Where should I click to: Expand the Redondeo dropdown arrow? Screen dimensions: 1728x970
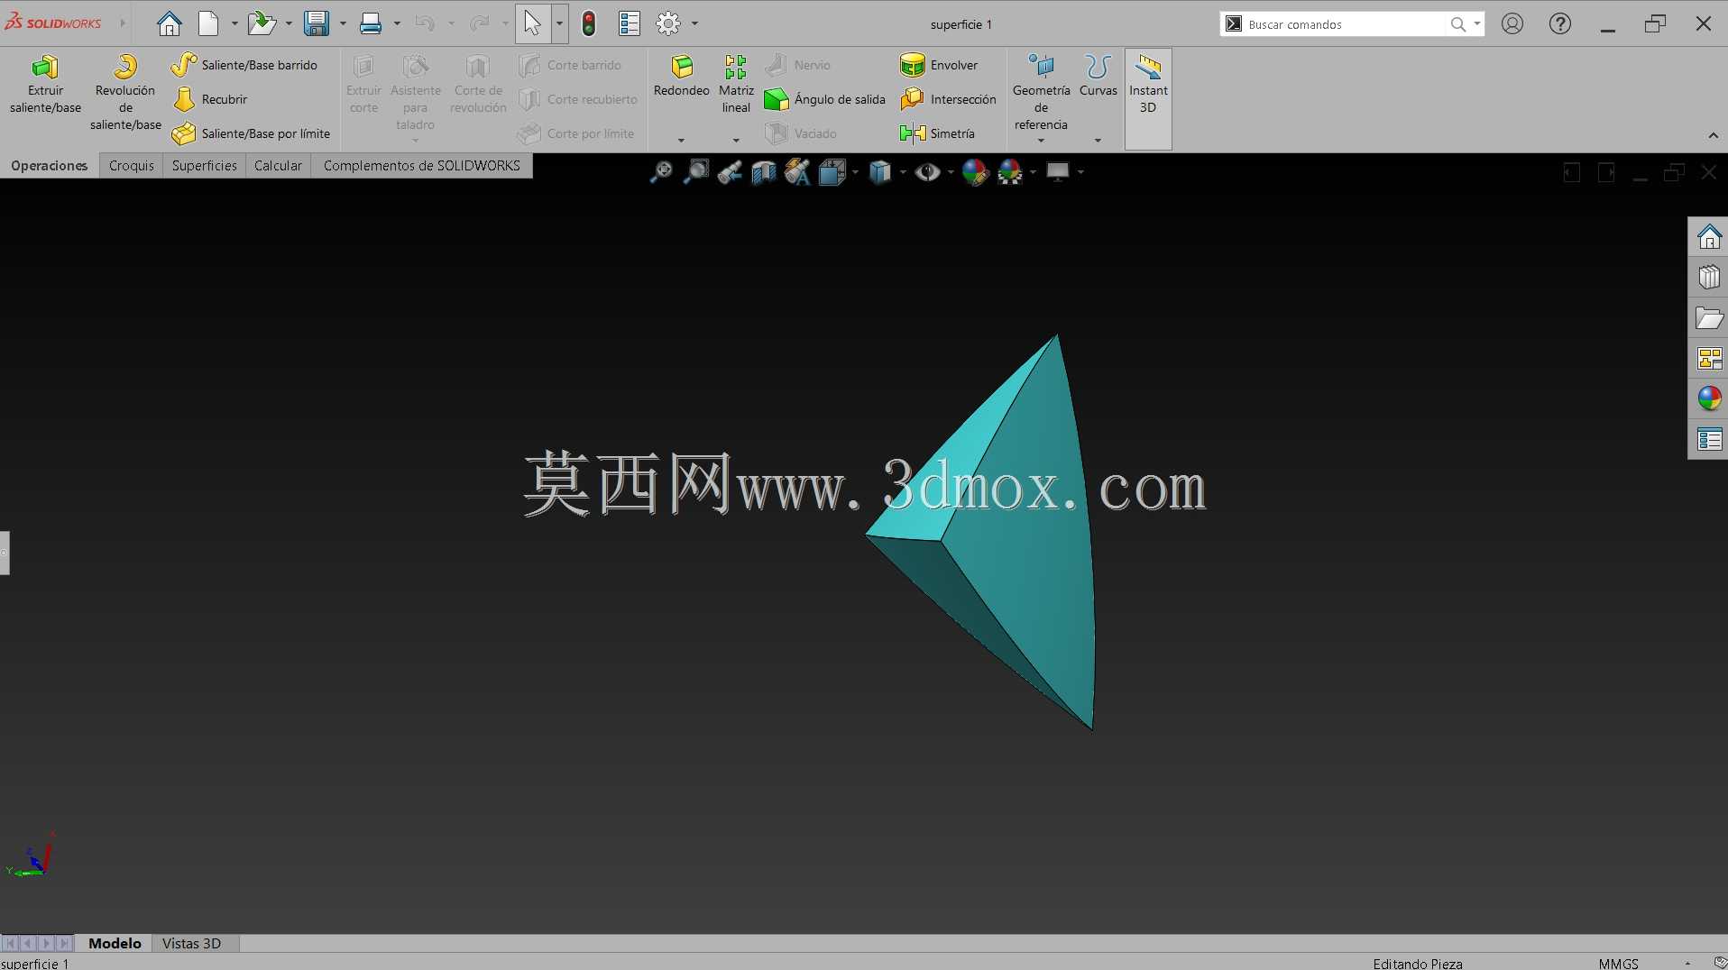click(681, 140)
